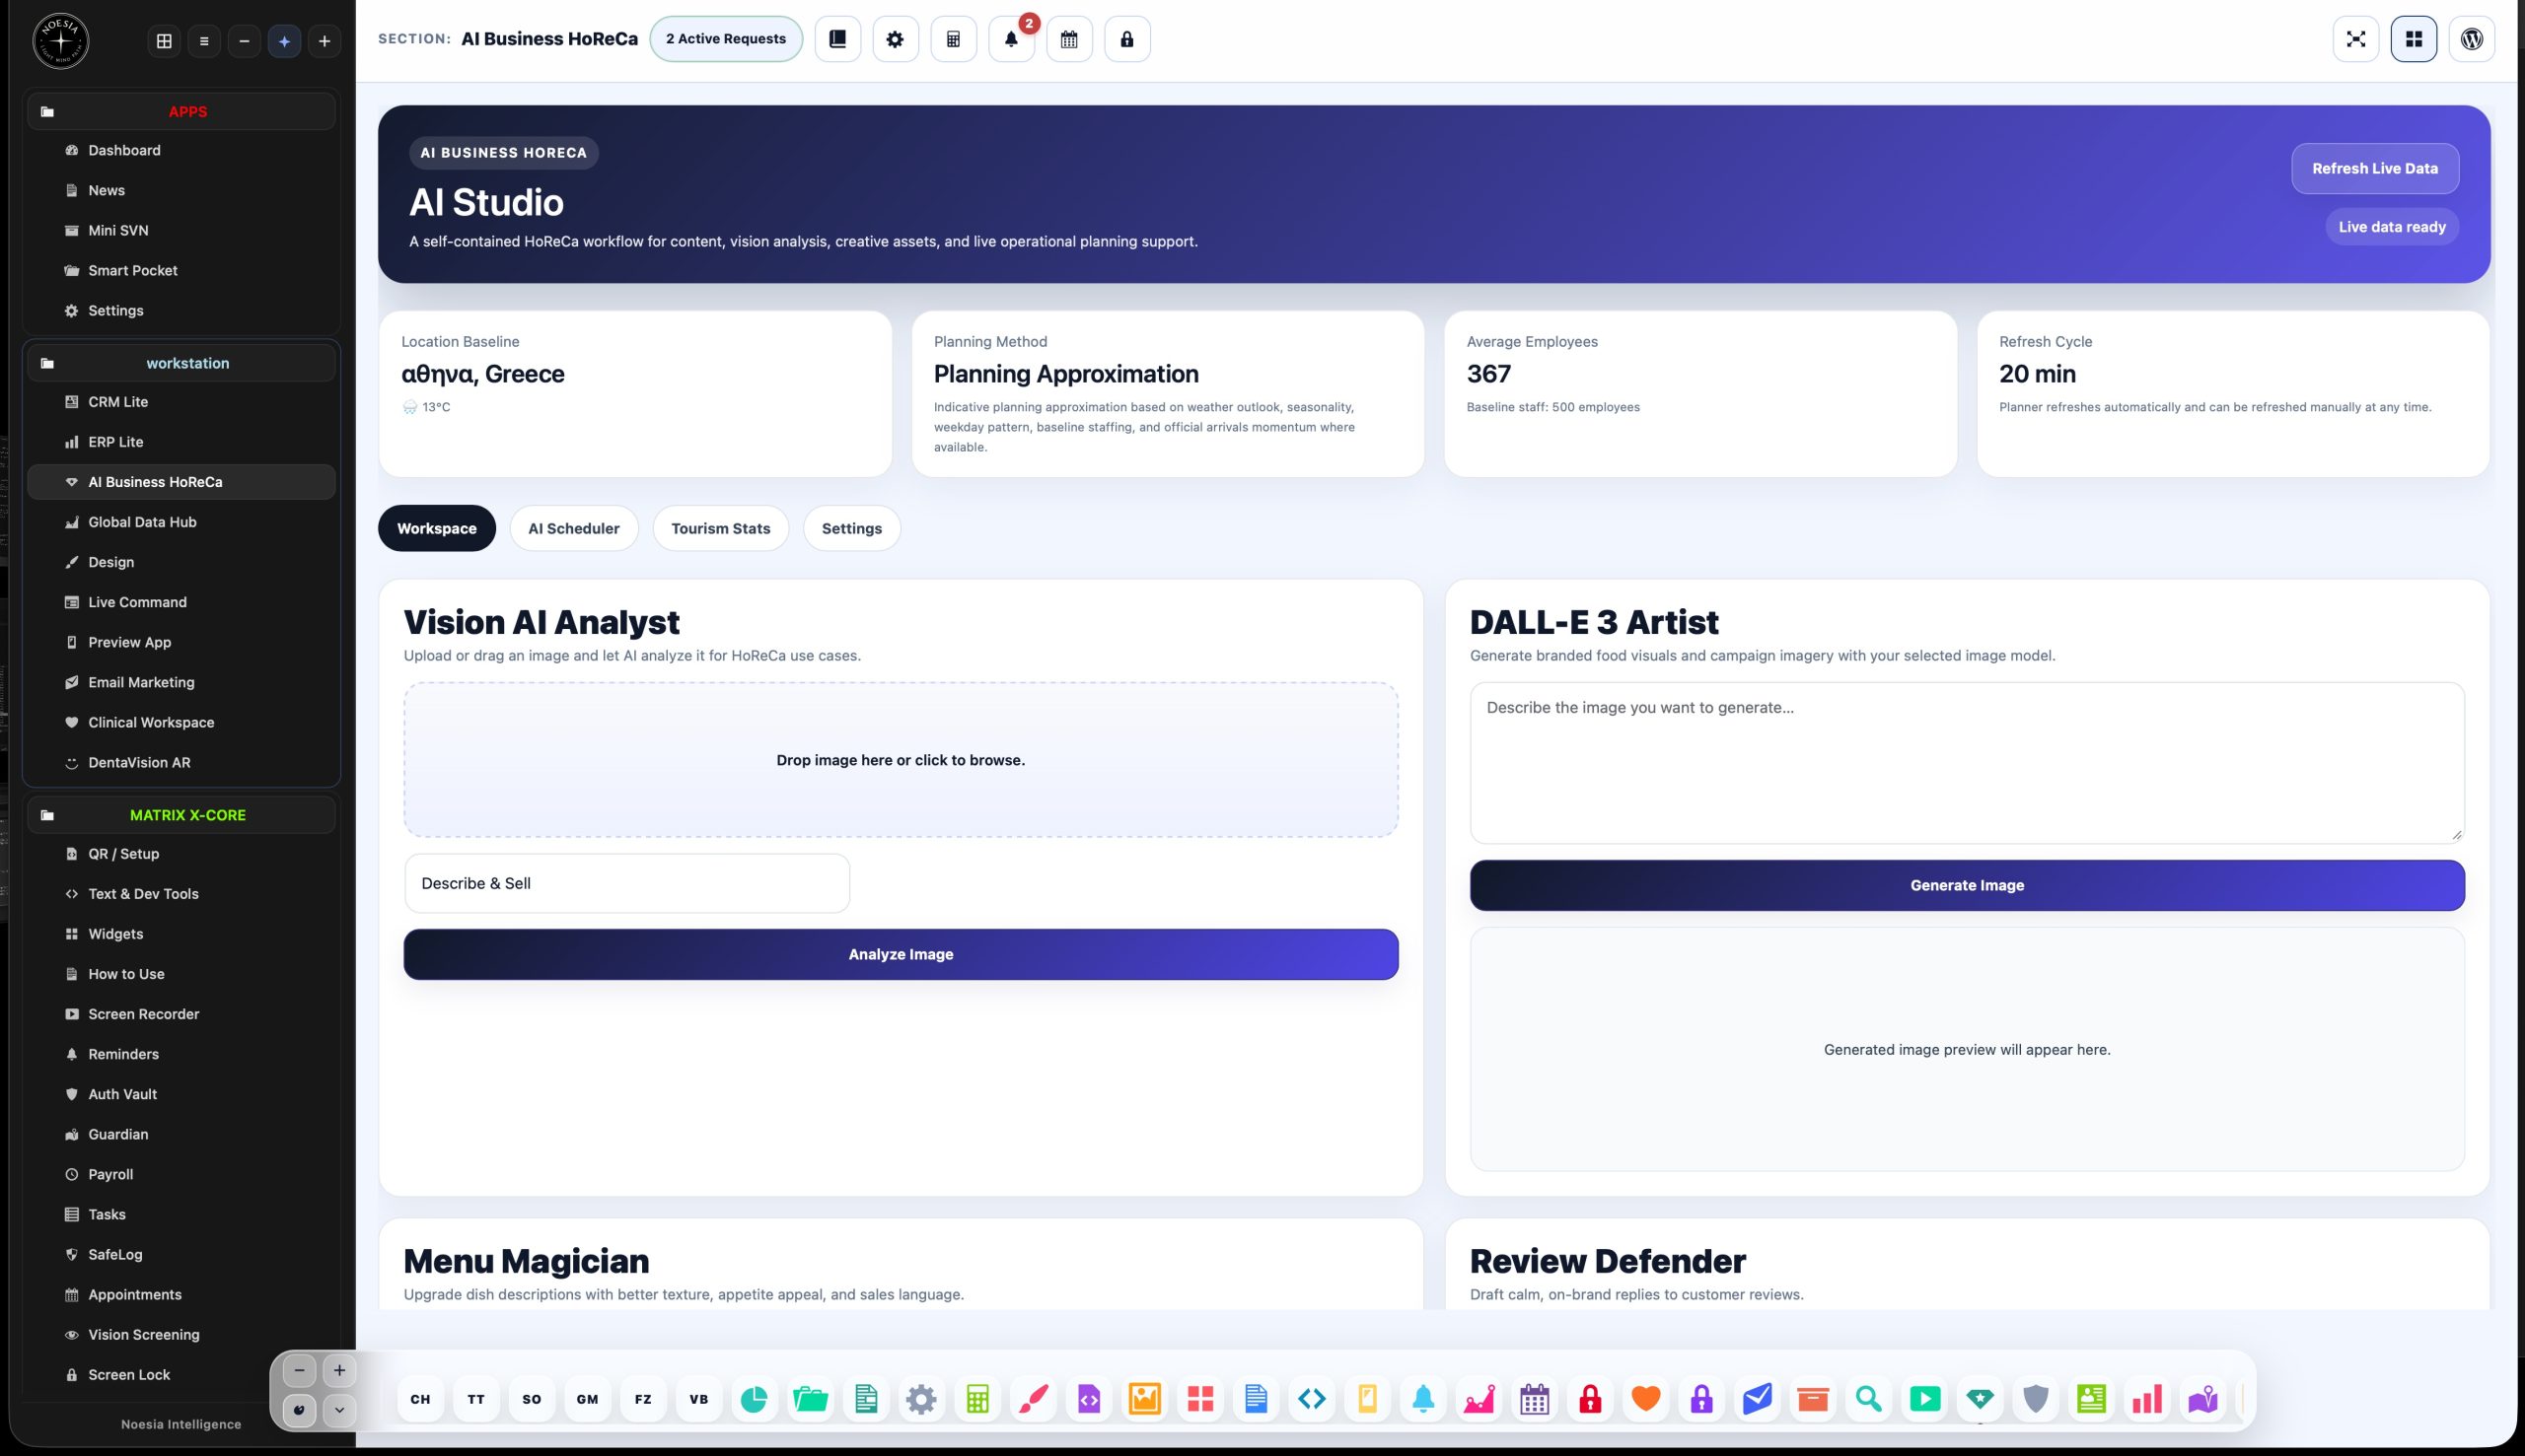Click the Noesia compass logo
Image resolution: width=2525 pixels, height=1456 pixels.
[x=61, y=41]
